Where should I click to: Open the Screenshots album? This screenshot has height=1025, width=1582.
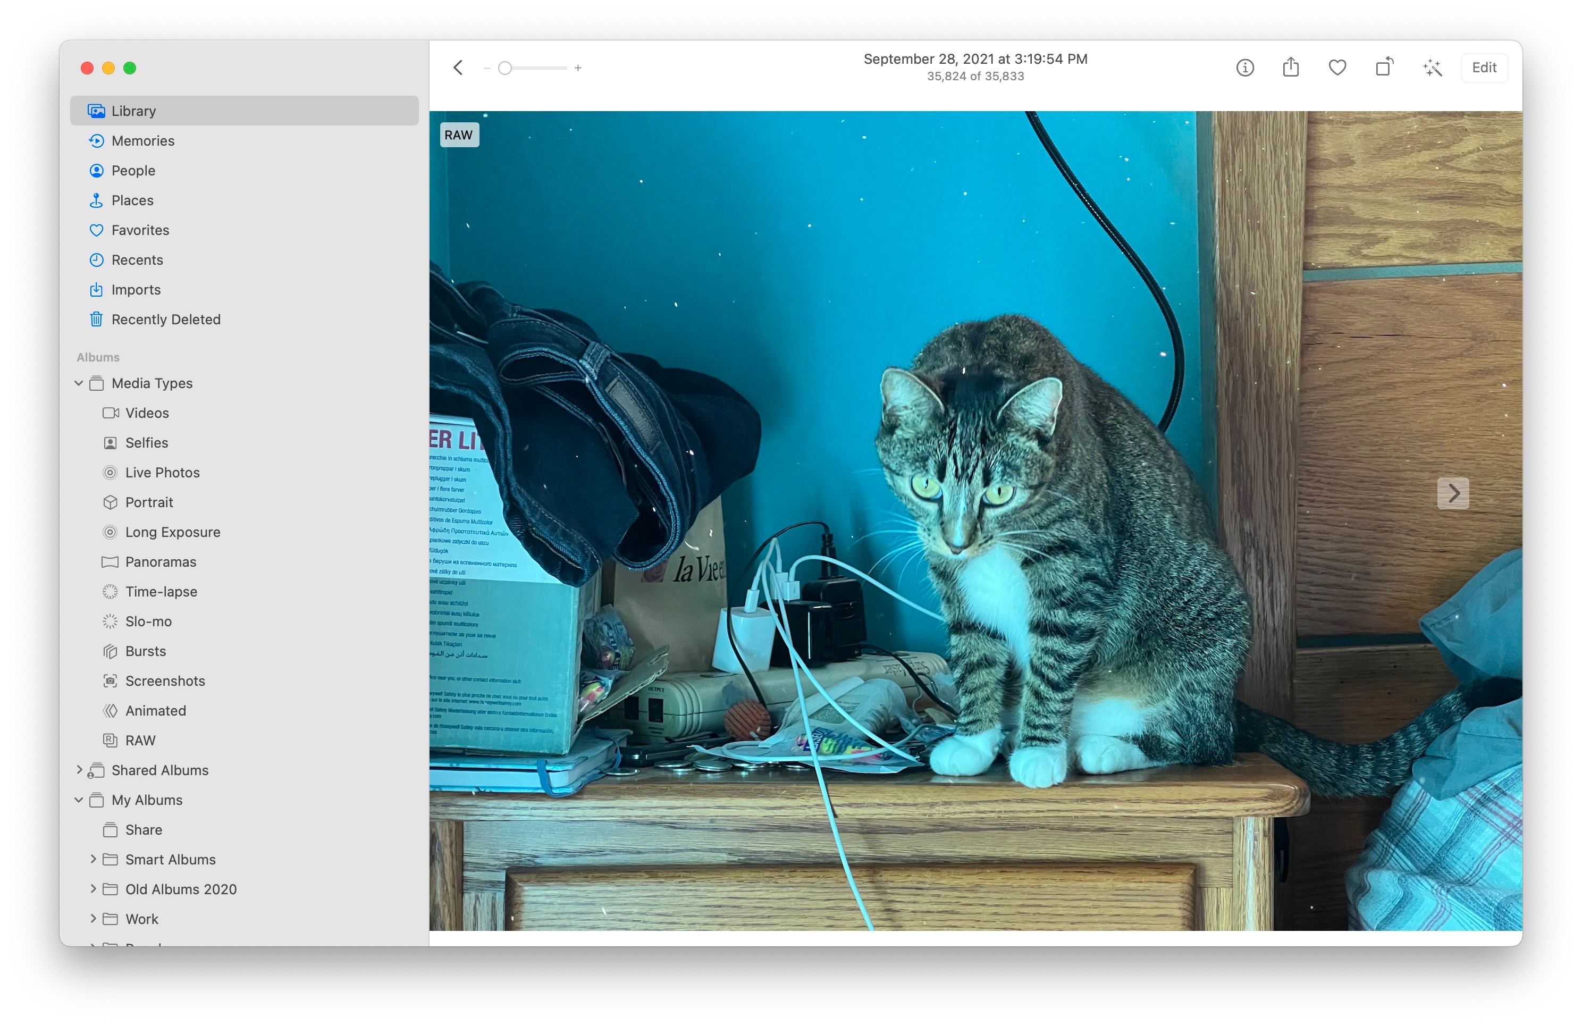coord(165,680)
